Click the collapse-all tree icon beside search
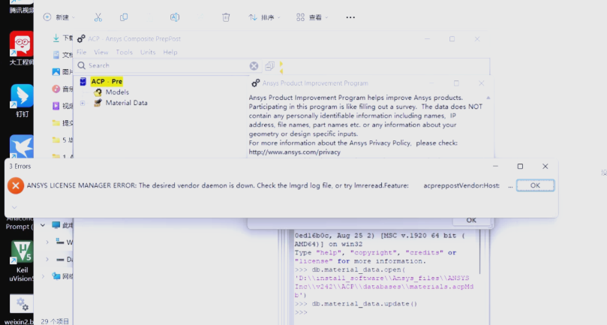This screenshot has width=607, height=325. coord(270,66)
